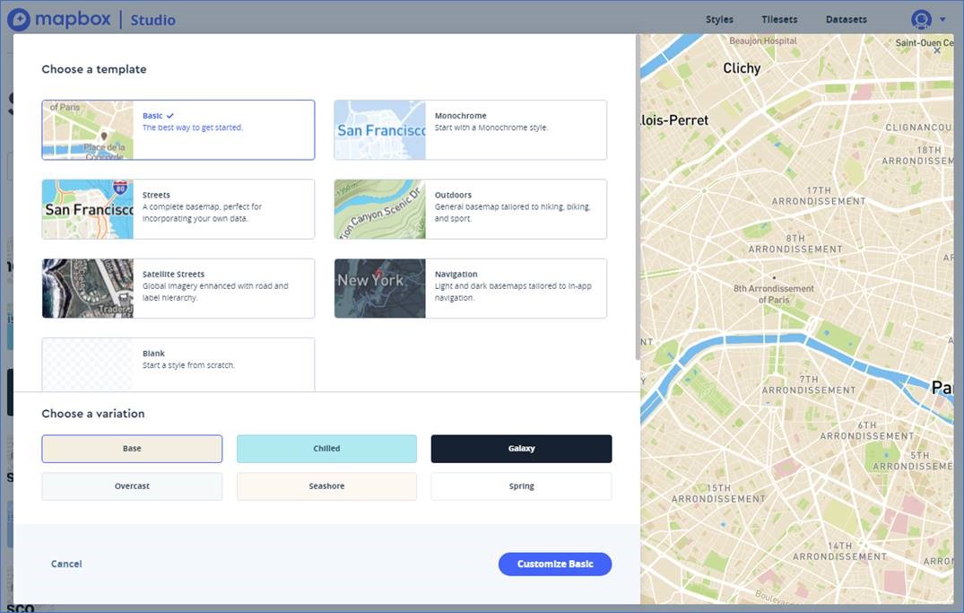964x613 pixels.
Task: Close the map preview with X
Action: pyautogui.click(x=937, y=50)
